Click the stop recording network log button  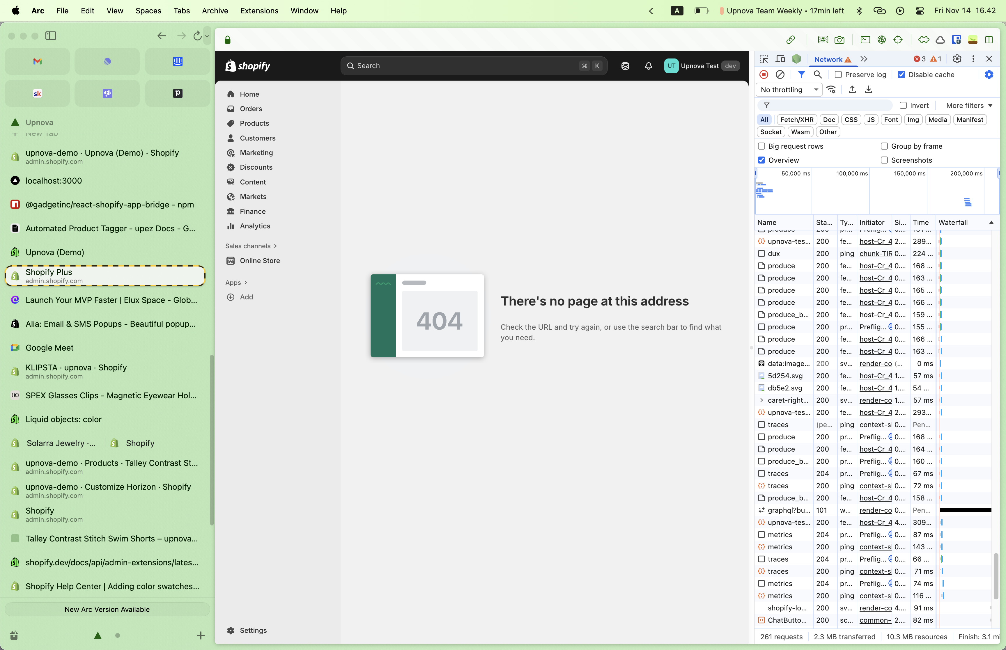click(x=764, y=75)
